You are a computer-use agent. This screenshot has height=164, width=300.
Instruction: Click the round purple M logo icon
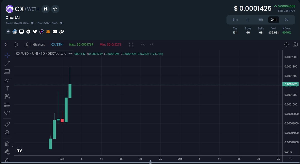click(x=42, y=32)
